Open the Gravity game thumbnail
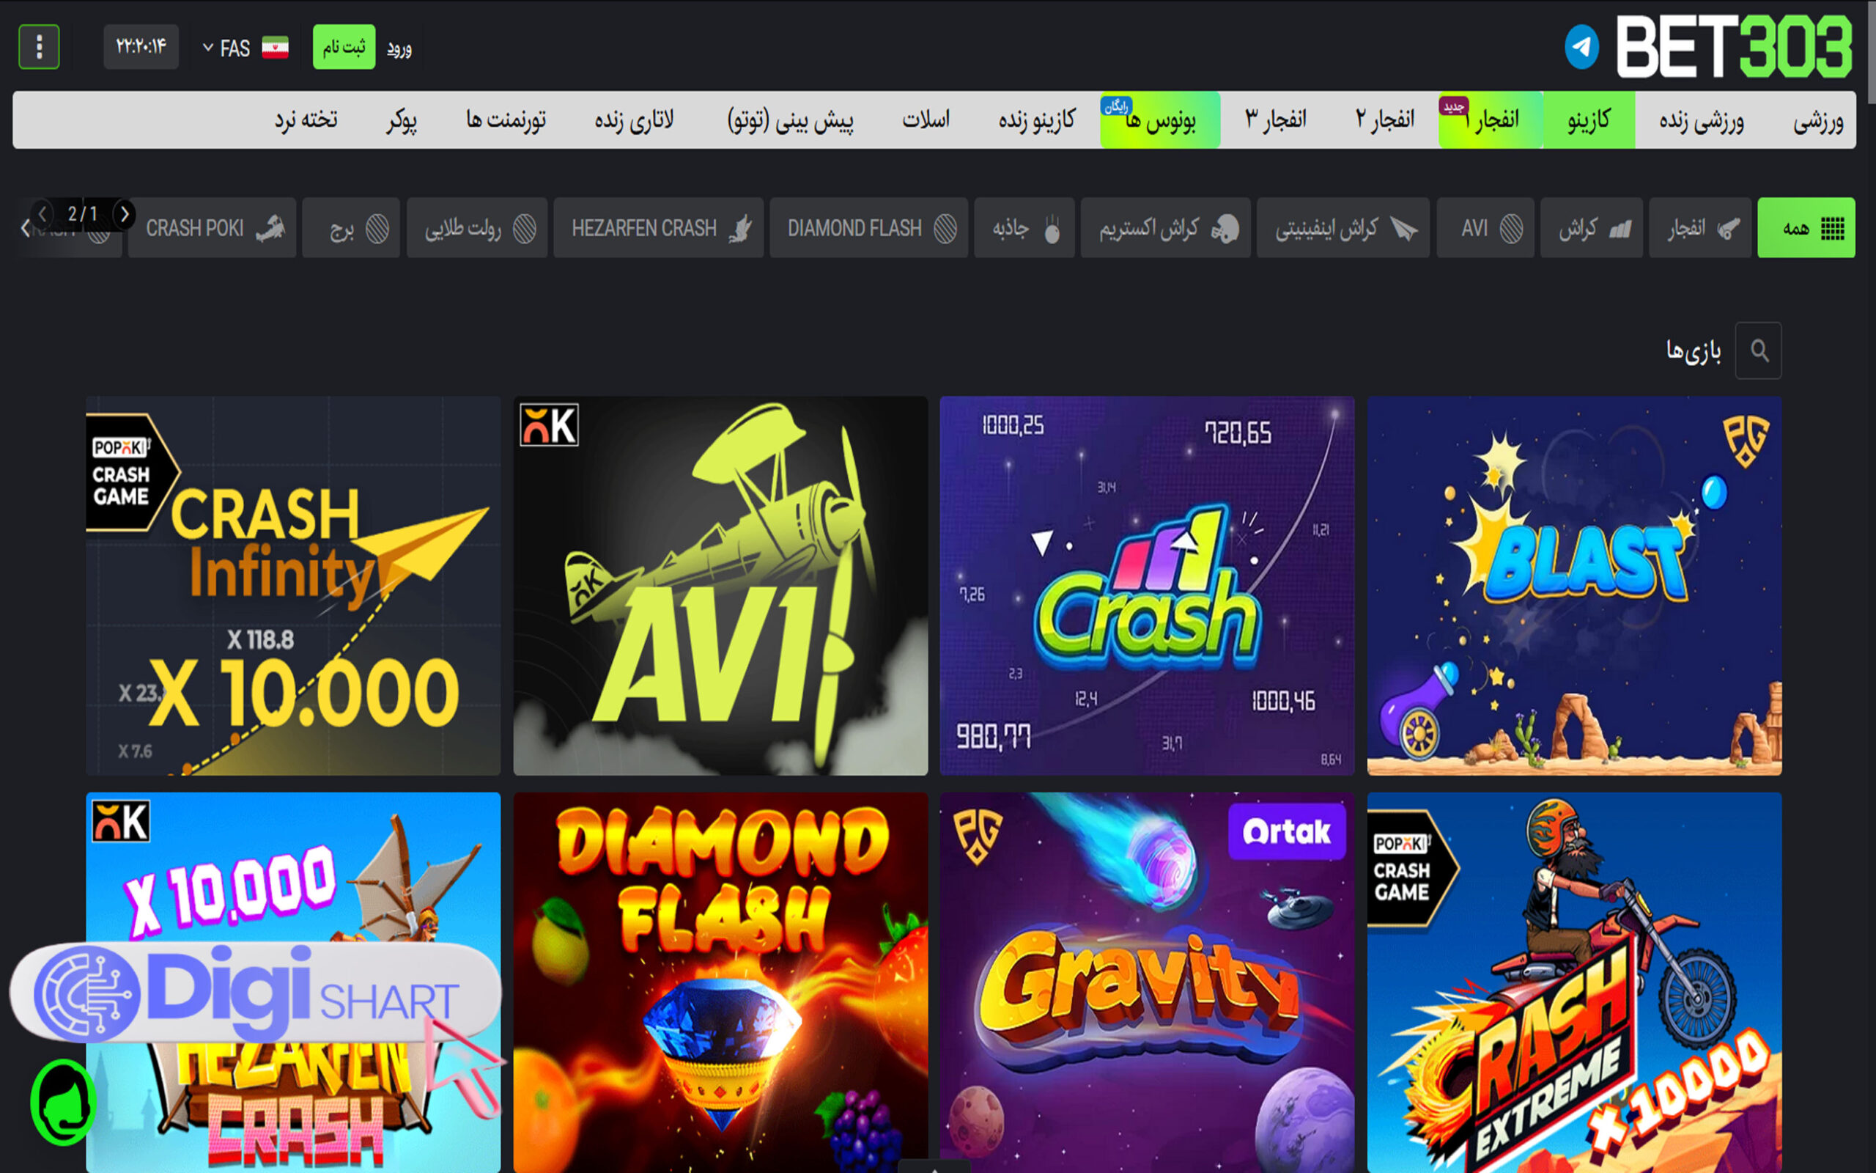The height and width of the screenshot is (1173, 1876). pyautogui.click(x=1148, y=982)
